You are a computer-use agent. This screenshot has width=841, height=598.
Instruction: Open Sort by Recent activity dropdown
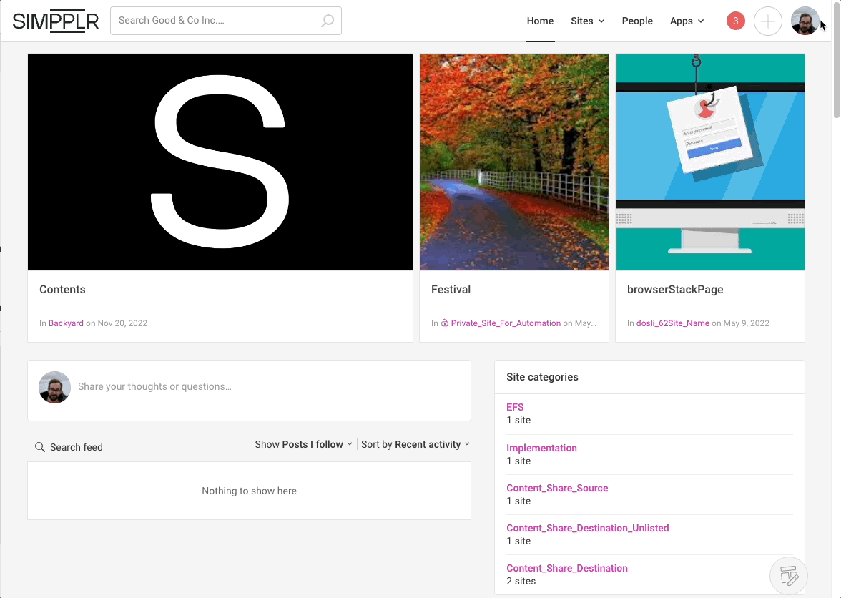pos(415,444)
